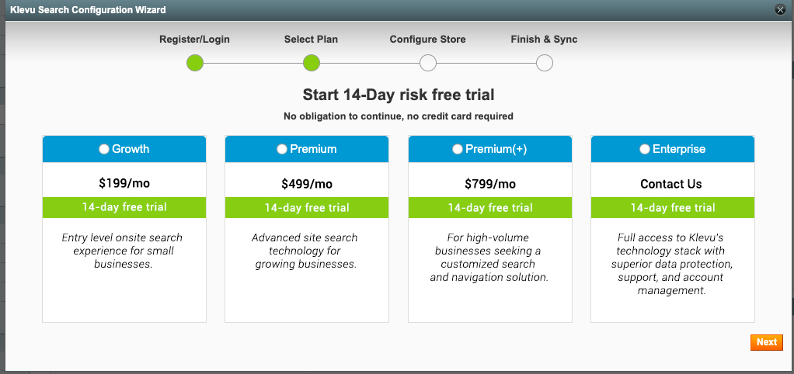
Task: Click the $199/mo Growth price
Action: click(x=124, y=184)
